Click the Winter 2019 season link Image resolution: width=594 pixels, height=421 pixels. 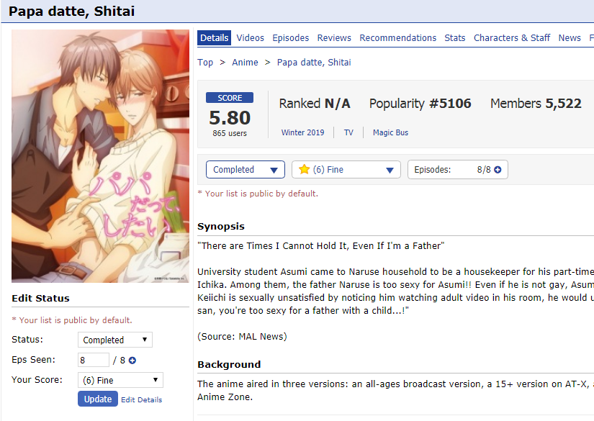[302, 132]
